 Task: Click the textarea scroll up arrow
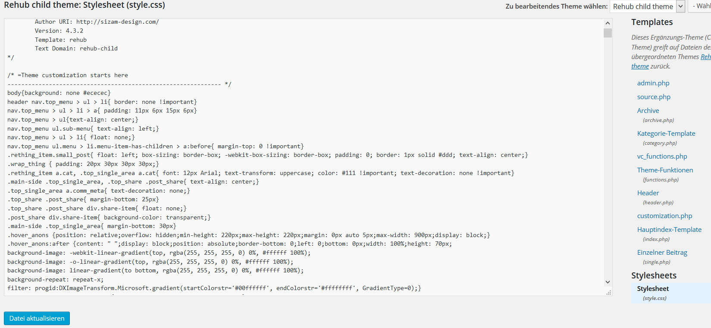[x=608, y=23]
